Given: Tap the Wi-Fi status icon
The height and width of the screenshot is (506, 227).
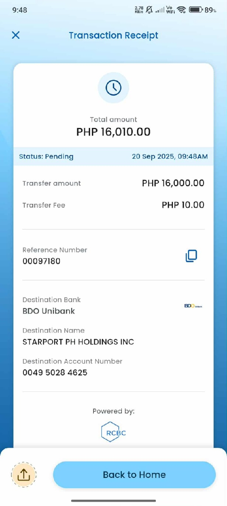Looking at the screenshot, I should coord(182,10).
